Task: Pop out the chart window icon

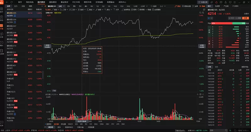Action: [204, 10]
